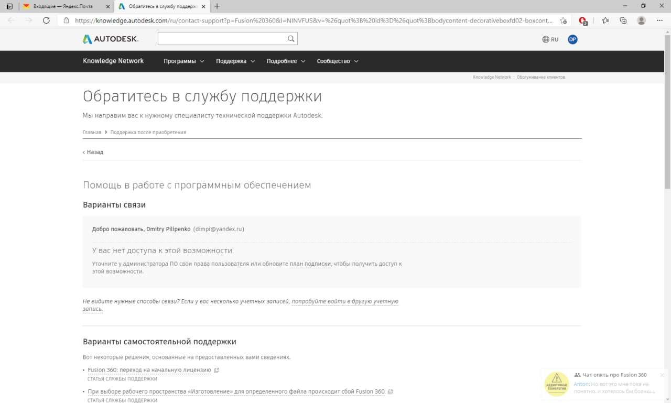The image size is (671, 403).
Task: Go back with browser back arrow
Action: [12, 20]
